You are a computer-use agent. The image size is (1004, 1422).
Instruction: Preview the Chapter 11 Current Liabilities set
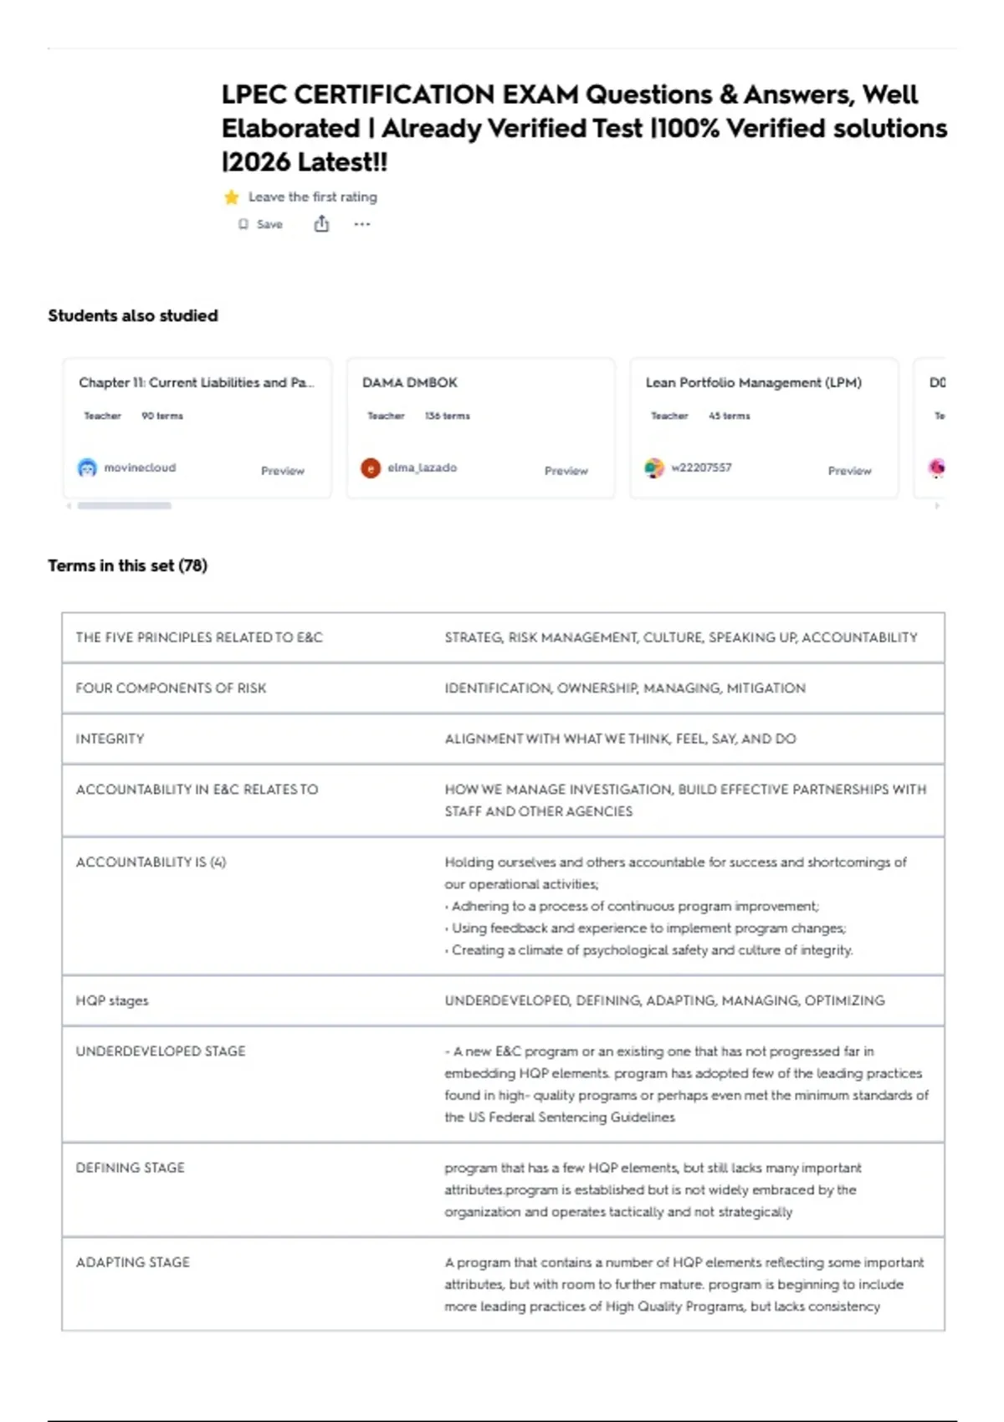283,471
